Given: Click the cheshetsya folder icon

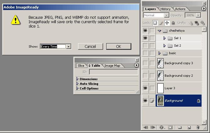Looking at the screenshot, I should click(165, 31).
